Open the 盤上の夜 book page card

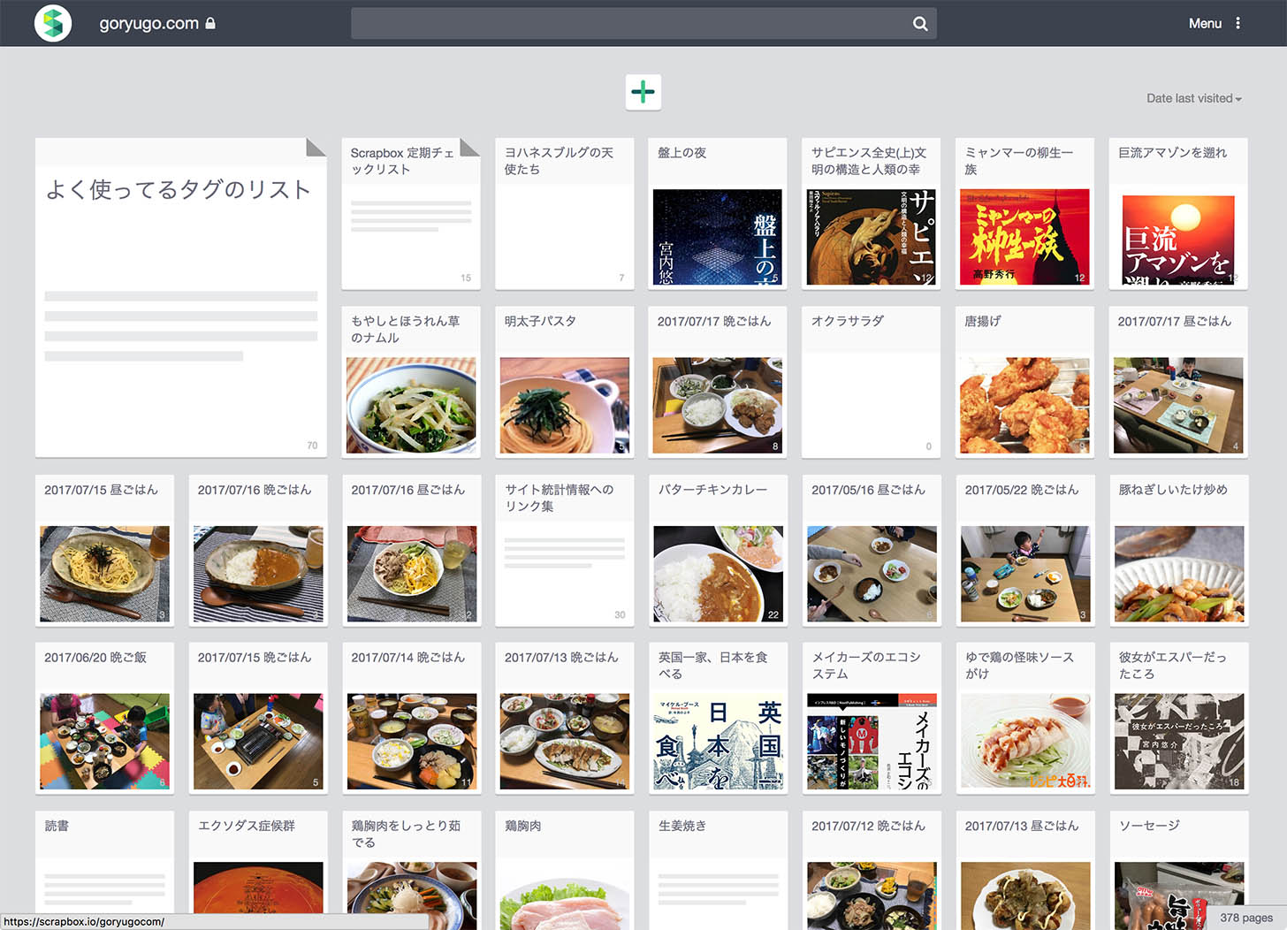pos(717,213)
